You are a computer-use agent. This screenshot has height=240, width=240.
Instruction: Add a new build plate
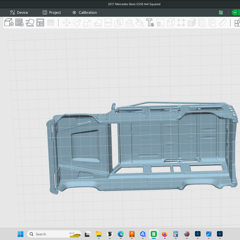pyautogui.click(x=20, y=22)
